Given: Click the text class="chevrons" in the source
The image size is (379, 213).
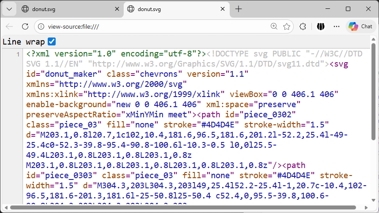Looking at the screenshot, I should [x=144, y=74].
